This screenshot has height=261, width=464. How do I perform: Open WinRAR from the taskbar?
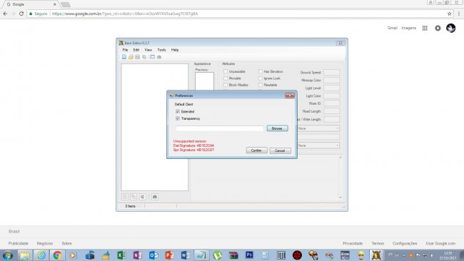tap(233, 255)
